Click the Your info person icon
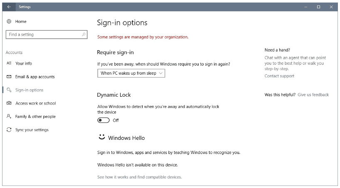The image size is (340, 188). tap(9, 63)
